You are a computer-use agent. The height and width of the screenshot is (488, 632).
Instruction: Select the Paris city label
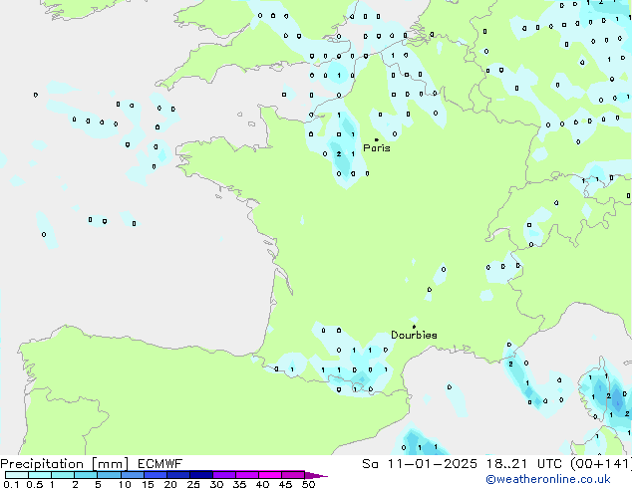(x=377, y=148)
